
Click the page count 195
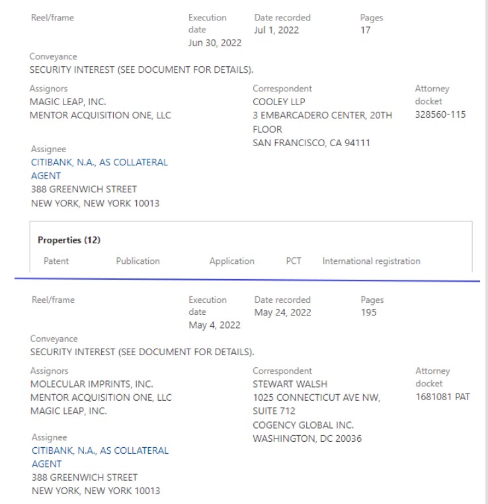(x=368, y=312)
